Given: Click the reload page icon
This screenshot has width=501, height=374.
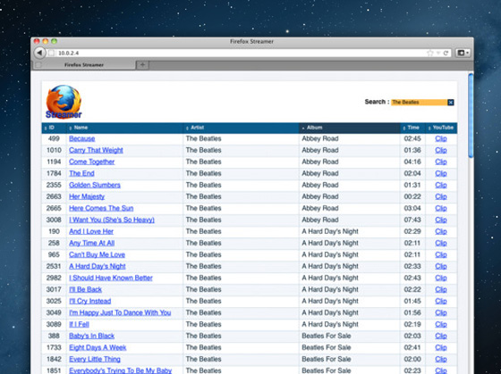Looking at the screenshot, I should coord(446,53).
